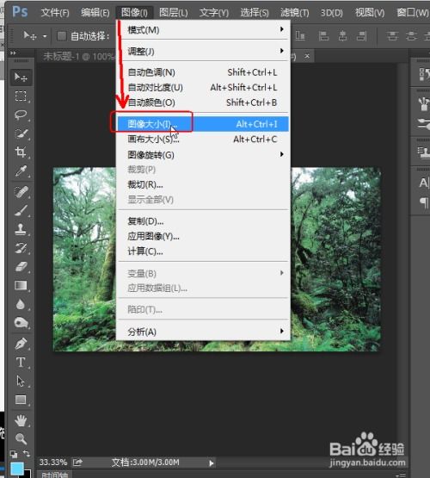
Task: Click the default colors icon
Action: pos(14,454)
